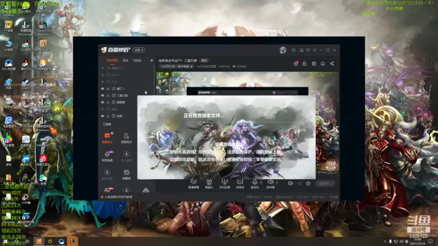Expand the speaker options arrow
The height and width of the screenshot is (246, 438).
[277, 183]
